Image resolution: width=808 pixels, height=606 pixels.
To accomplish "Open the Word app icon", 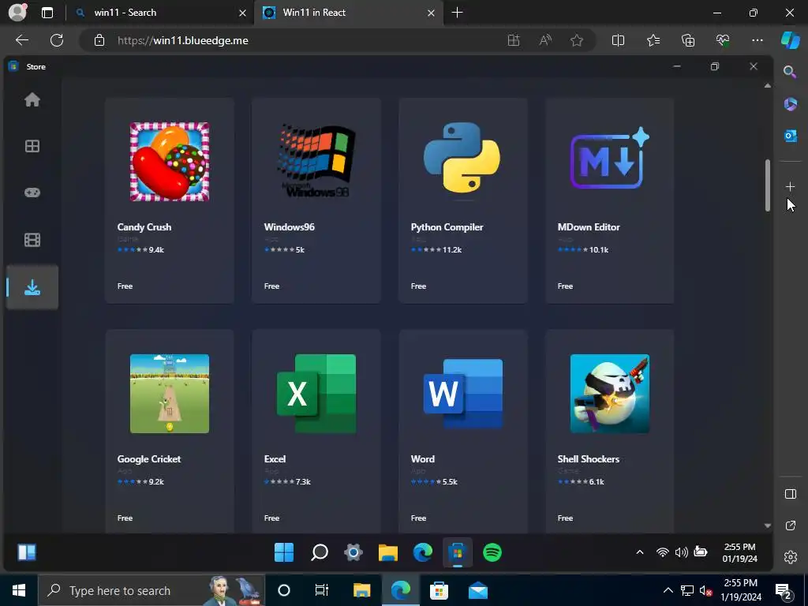I will pos(462,394).
